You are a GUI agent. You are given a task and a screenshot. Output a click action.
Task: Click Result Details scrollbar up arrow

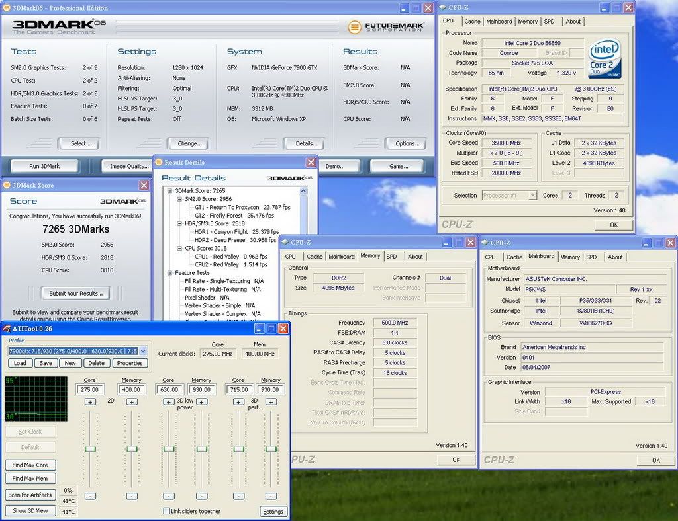(303, 191)
